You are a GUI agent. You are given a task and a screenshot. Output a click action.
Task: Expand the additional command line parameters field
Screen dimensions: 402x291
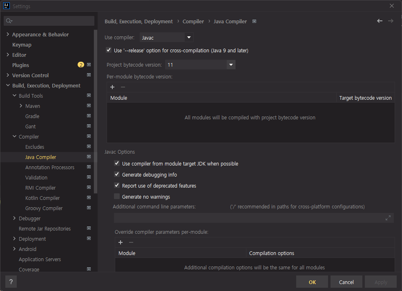[388, 218]
